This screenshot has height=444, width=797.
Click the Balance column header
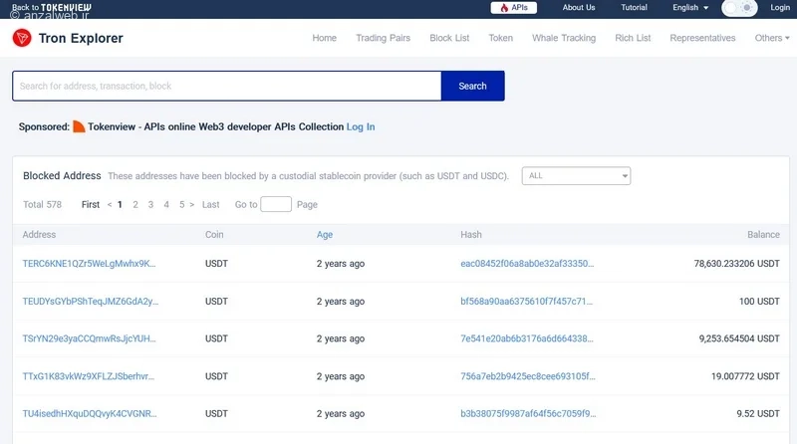pyautogui.click(x=763, y=235)
